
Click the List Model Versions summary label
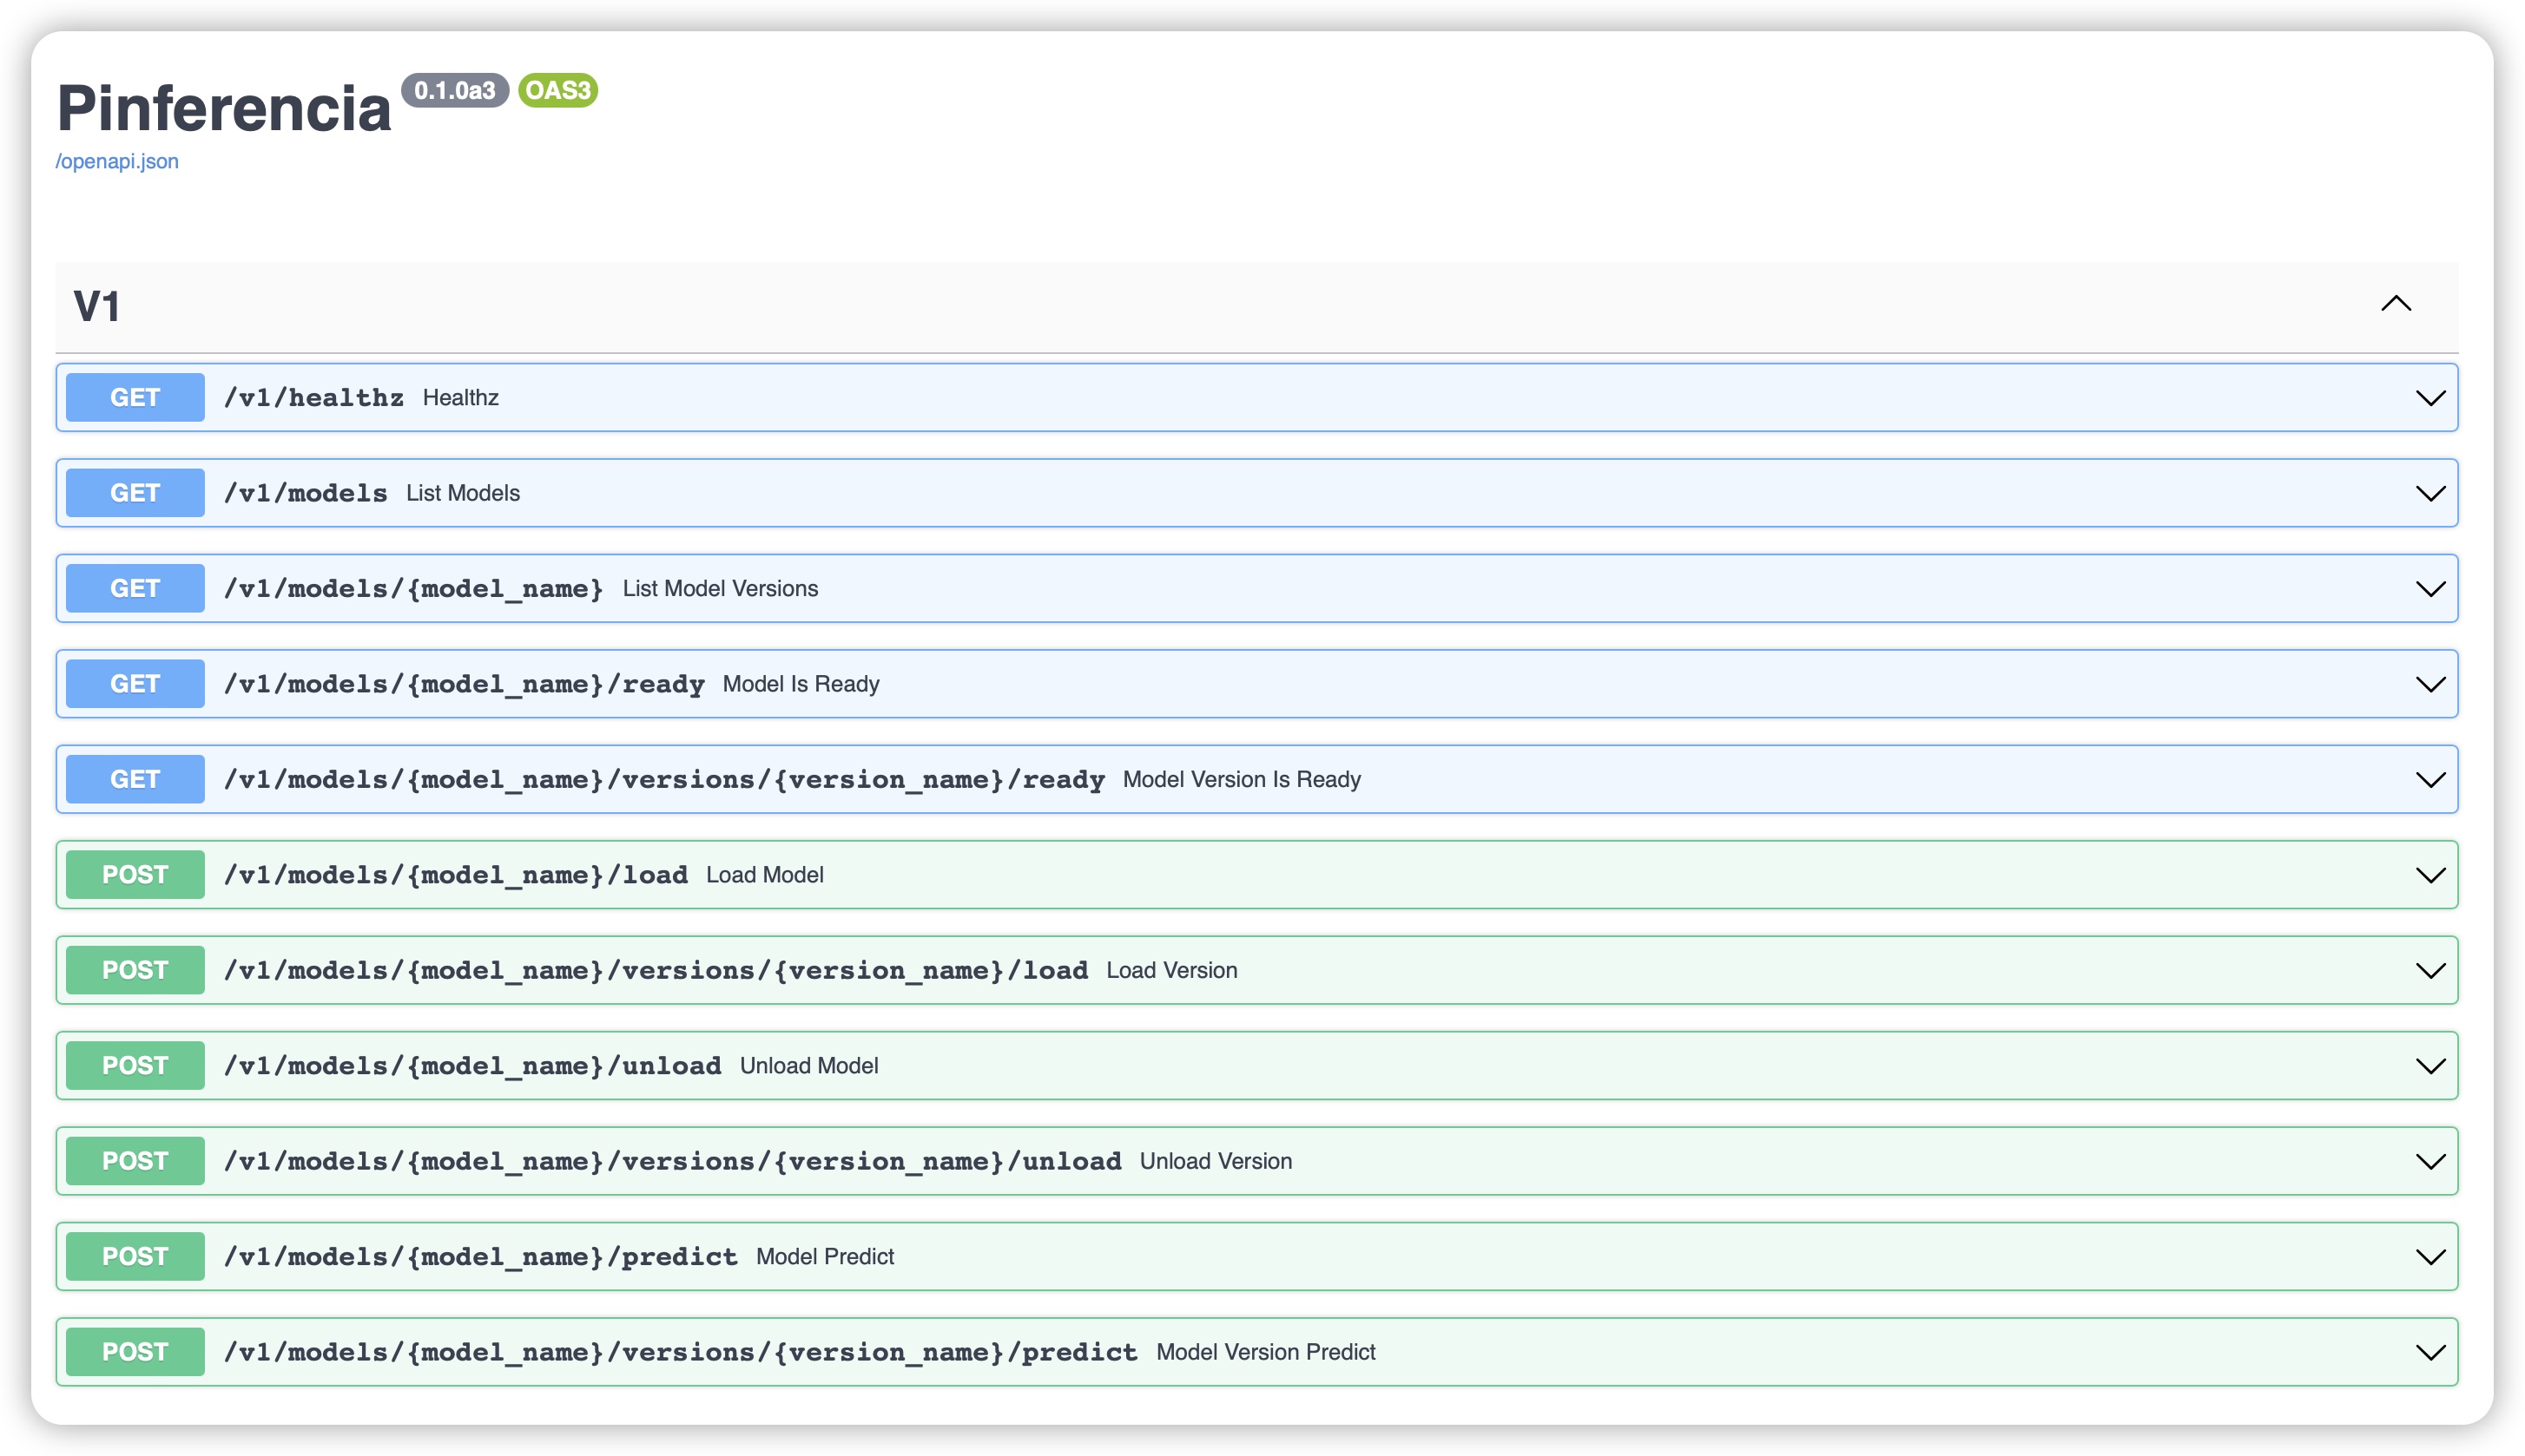[x=721, y=589]
